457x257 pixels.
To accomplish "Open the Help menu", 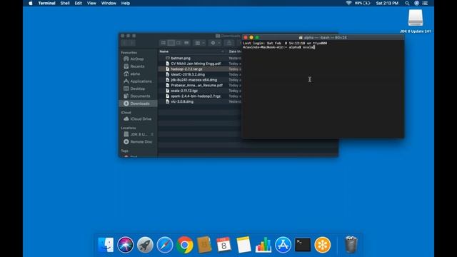I will pyautogui.click(x=126, y=3).
